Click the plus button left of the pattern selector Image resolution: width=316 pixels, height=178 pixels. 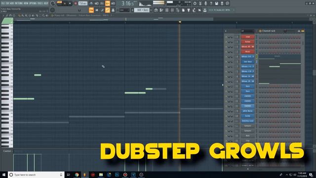pyautogui.click(x=132, y=10)
